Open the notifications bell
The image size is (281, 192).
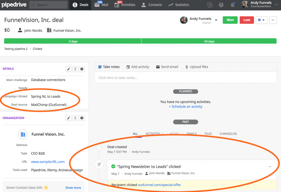click(x=233, y=5)
